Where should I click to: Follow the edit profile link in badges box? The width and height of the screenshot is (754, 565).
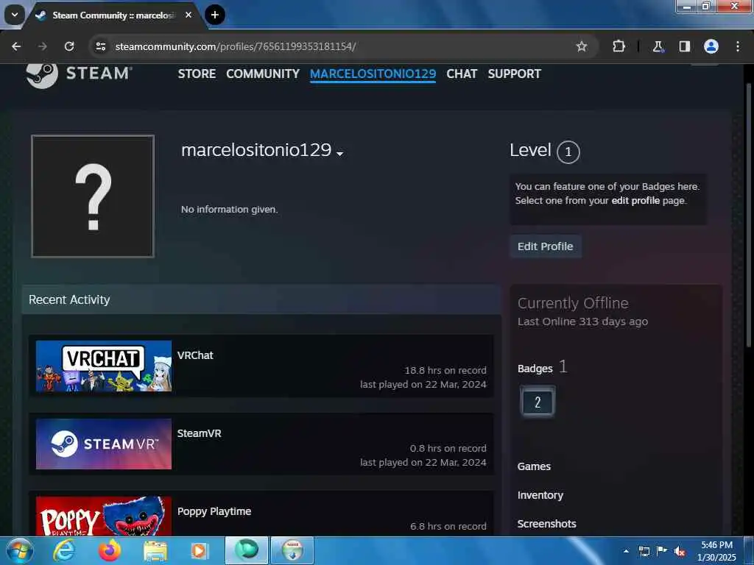635,200
